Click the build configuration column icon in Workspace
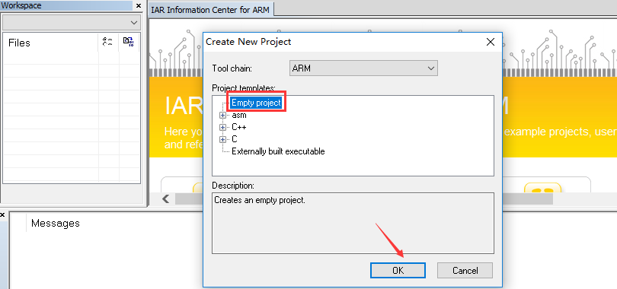 (x=108, y=42)
